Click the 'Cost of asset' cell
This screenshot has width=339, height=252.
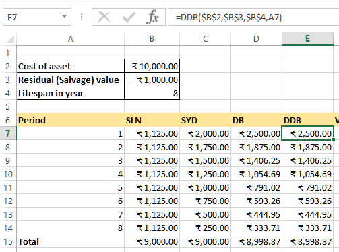coord(70,66)
